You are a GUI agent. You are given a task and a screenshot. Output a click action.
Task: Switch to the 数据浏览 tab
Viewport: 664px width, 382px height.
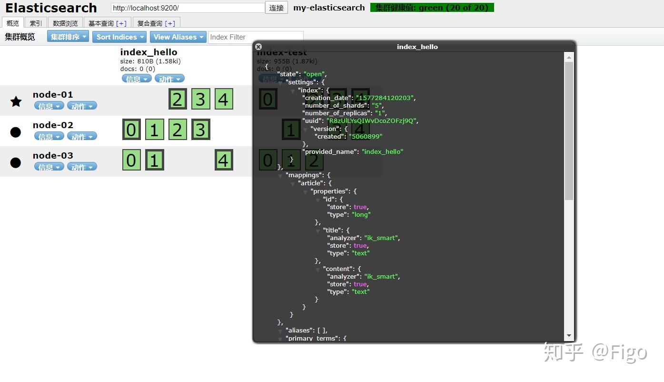(65, 23)
